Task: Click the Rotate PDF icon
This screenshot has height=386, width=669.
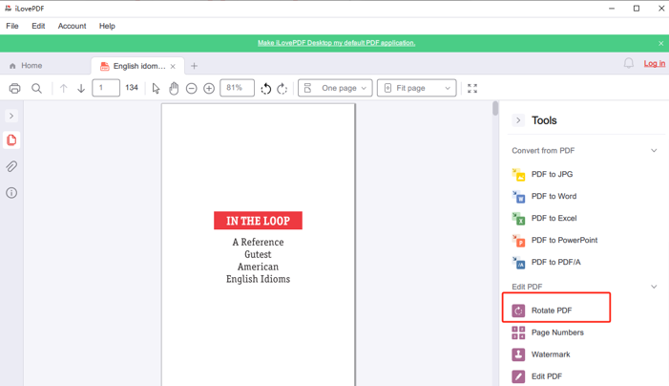Action: [x=518, y=311]
